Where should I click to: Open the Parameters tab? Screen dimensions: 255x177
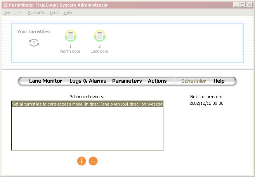(127, 81)
